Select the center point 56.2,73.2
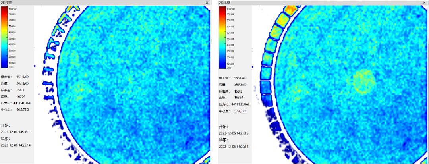This screenshot has height=164, width=429. pyautogui.click(x=23, y=110)
